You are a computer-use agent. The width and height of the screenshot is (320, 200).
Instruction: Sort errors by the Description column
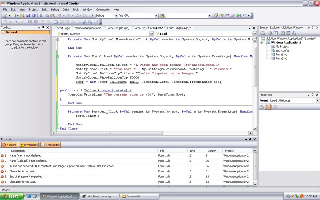point(83,151)
